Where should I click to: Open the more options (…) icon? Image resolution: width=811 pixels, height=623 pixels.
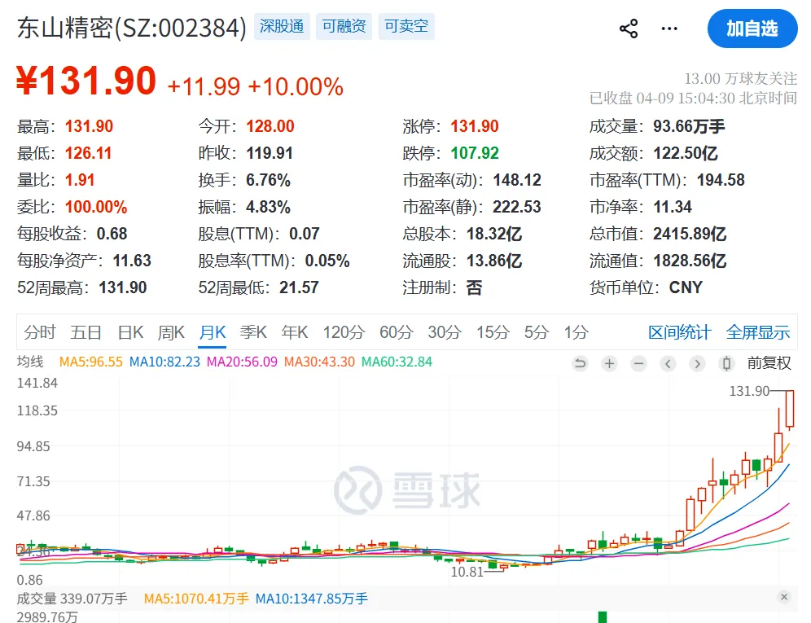669,28
